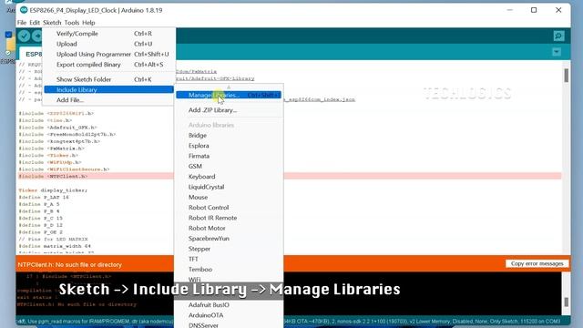The image size is (583, 328).
Task: Choose Upload in the Sketch menu
Action: pos(108,44)
